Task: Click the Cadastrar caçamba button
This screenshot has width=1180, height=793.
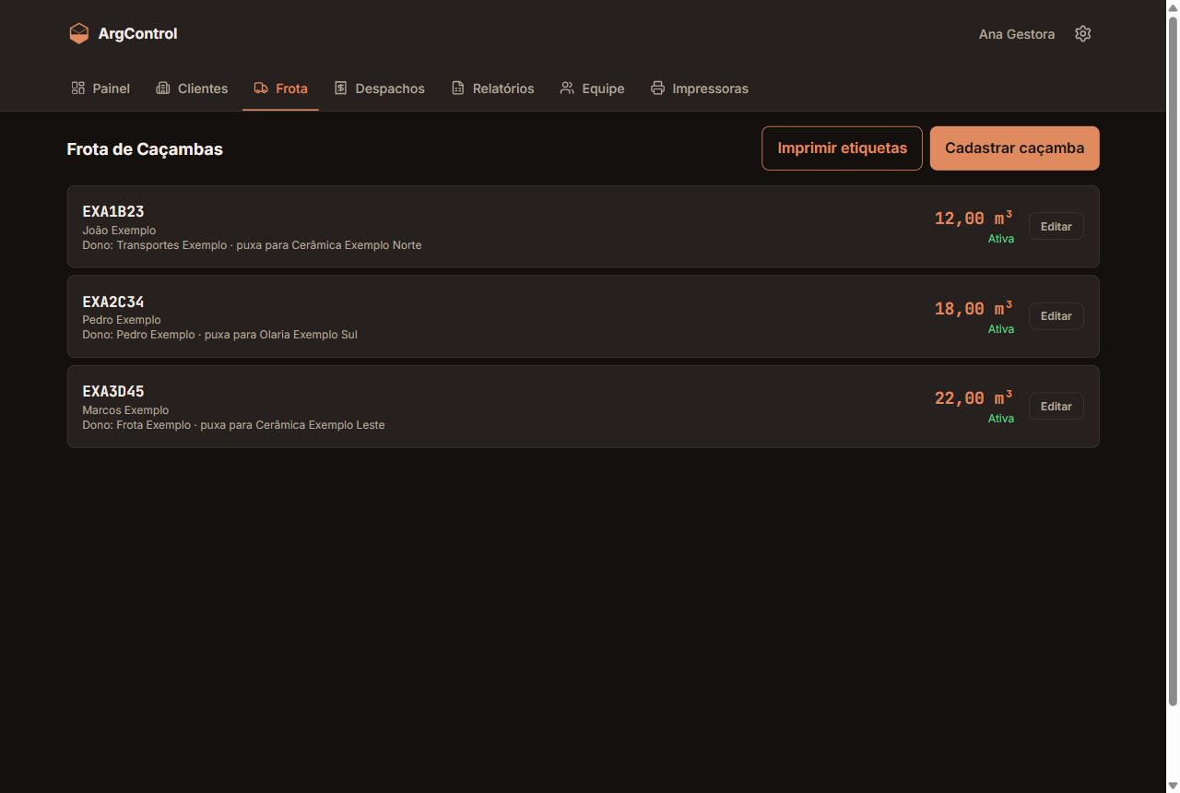Action: pyautogui.click(x=1014, y=148)
